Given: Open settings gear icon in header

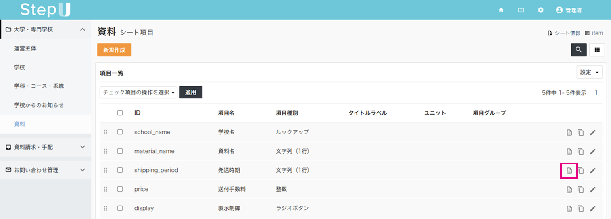Looking at the screenshot, I should [540, 10].
